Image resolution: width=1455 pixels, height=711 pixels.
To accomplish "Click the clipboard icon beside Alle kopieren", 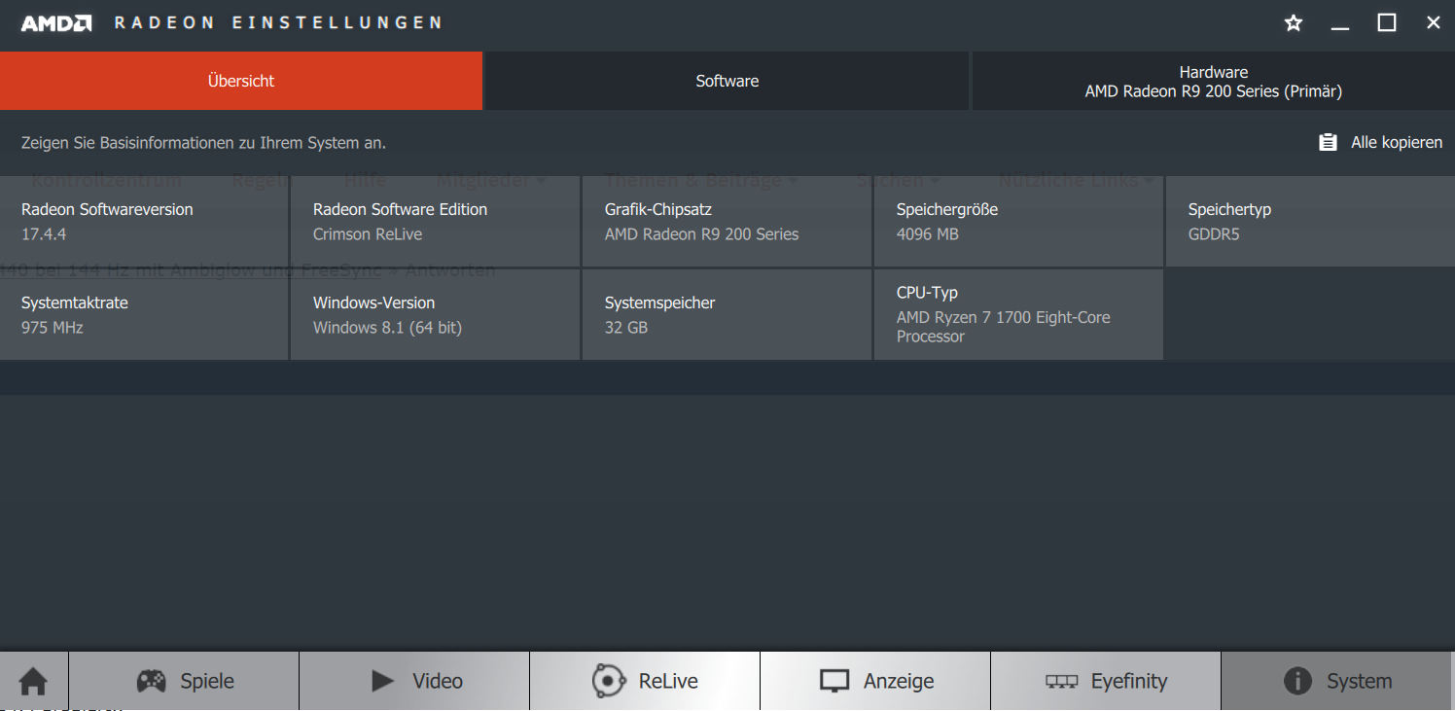I will [1328, 142].
